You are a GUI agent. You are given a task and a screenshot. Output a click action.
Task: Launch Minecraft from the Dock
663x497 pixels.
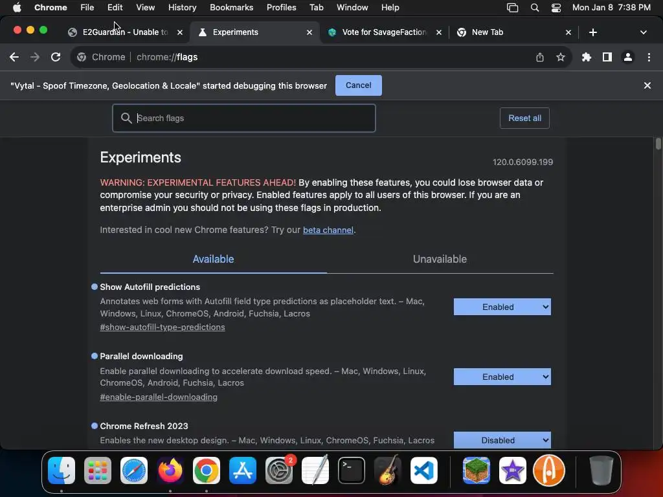point(476,470)
